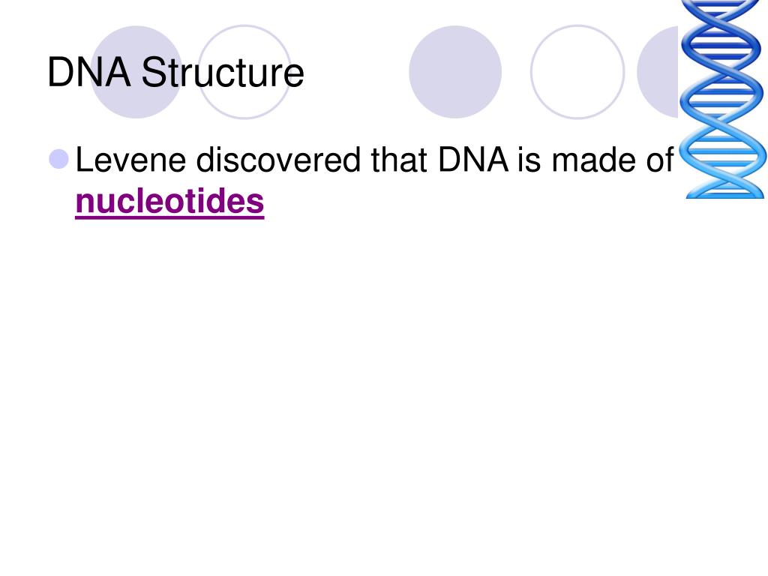Select the word 'is' in the bullet
The image size is (768, 576).
(x=529, y=160)
